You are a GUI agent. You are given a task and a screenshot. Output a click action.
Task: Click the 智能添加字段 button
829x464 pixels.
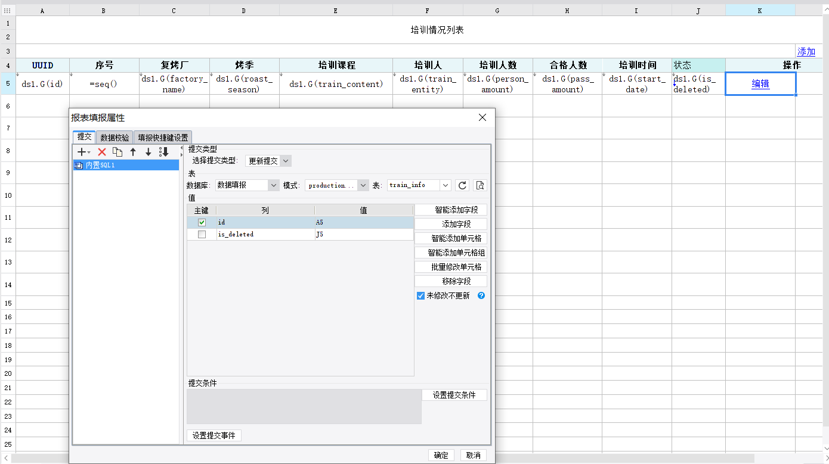coord(451,210)
